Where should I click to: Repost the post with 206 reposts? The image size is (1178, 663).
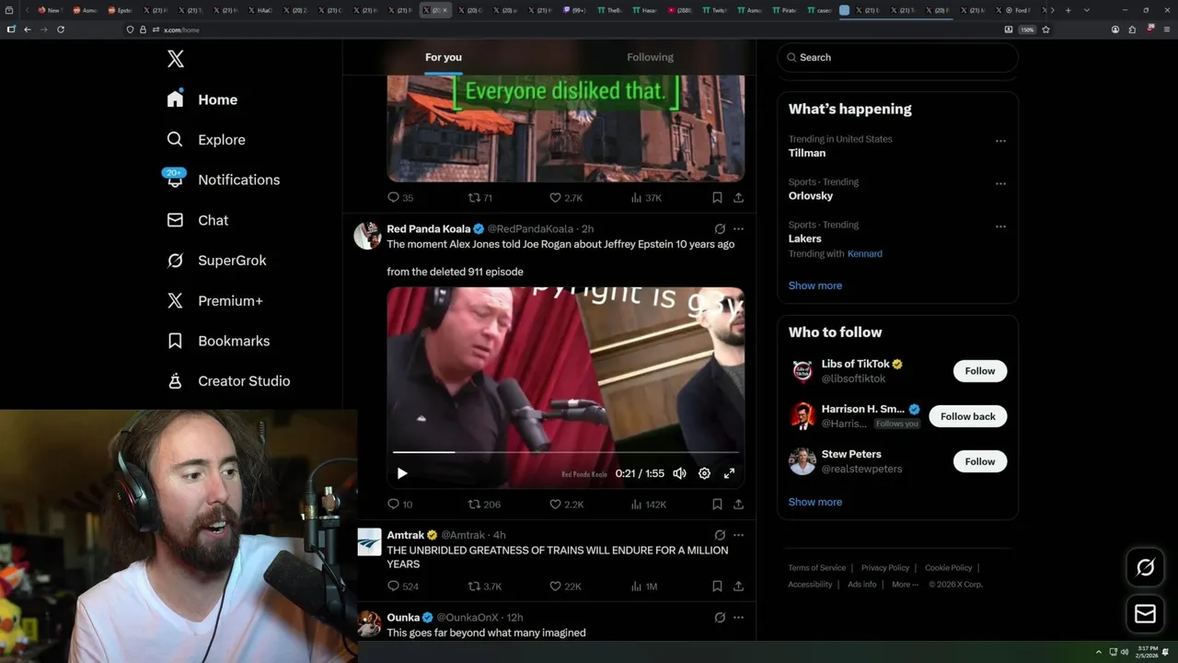pos(484,504)
